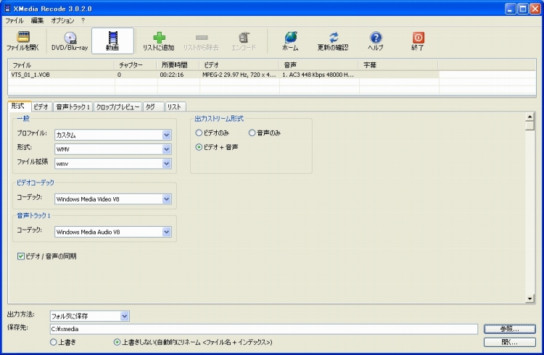Select ビデオ + 音声 radio option

point(199,147)
